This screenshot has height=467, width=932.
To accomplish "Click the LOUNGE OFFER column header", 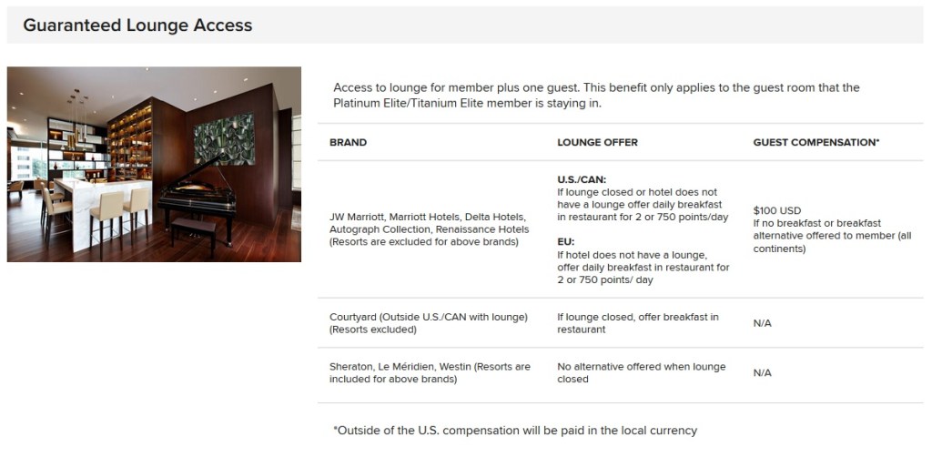I will [x=597, y=143].
